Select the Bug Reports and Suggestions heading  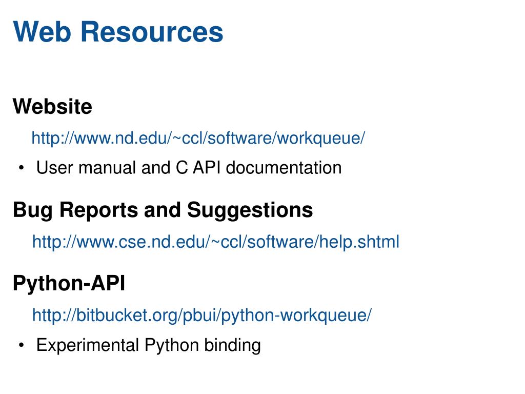(163, 210)
